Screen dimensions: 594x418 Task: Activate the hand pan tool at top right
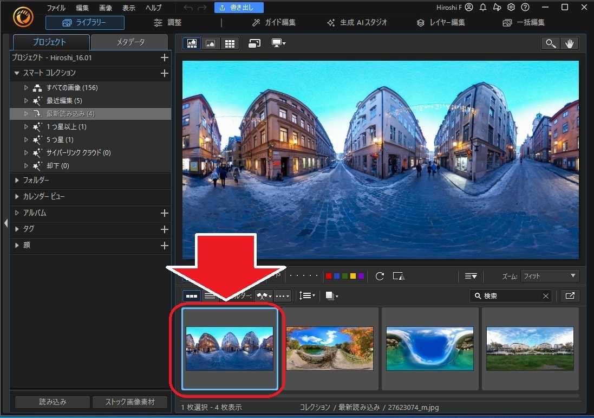[570, 43]
